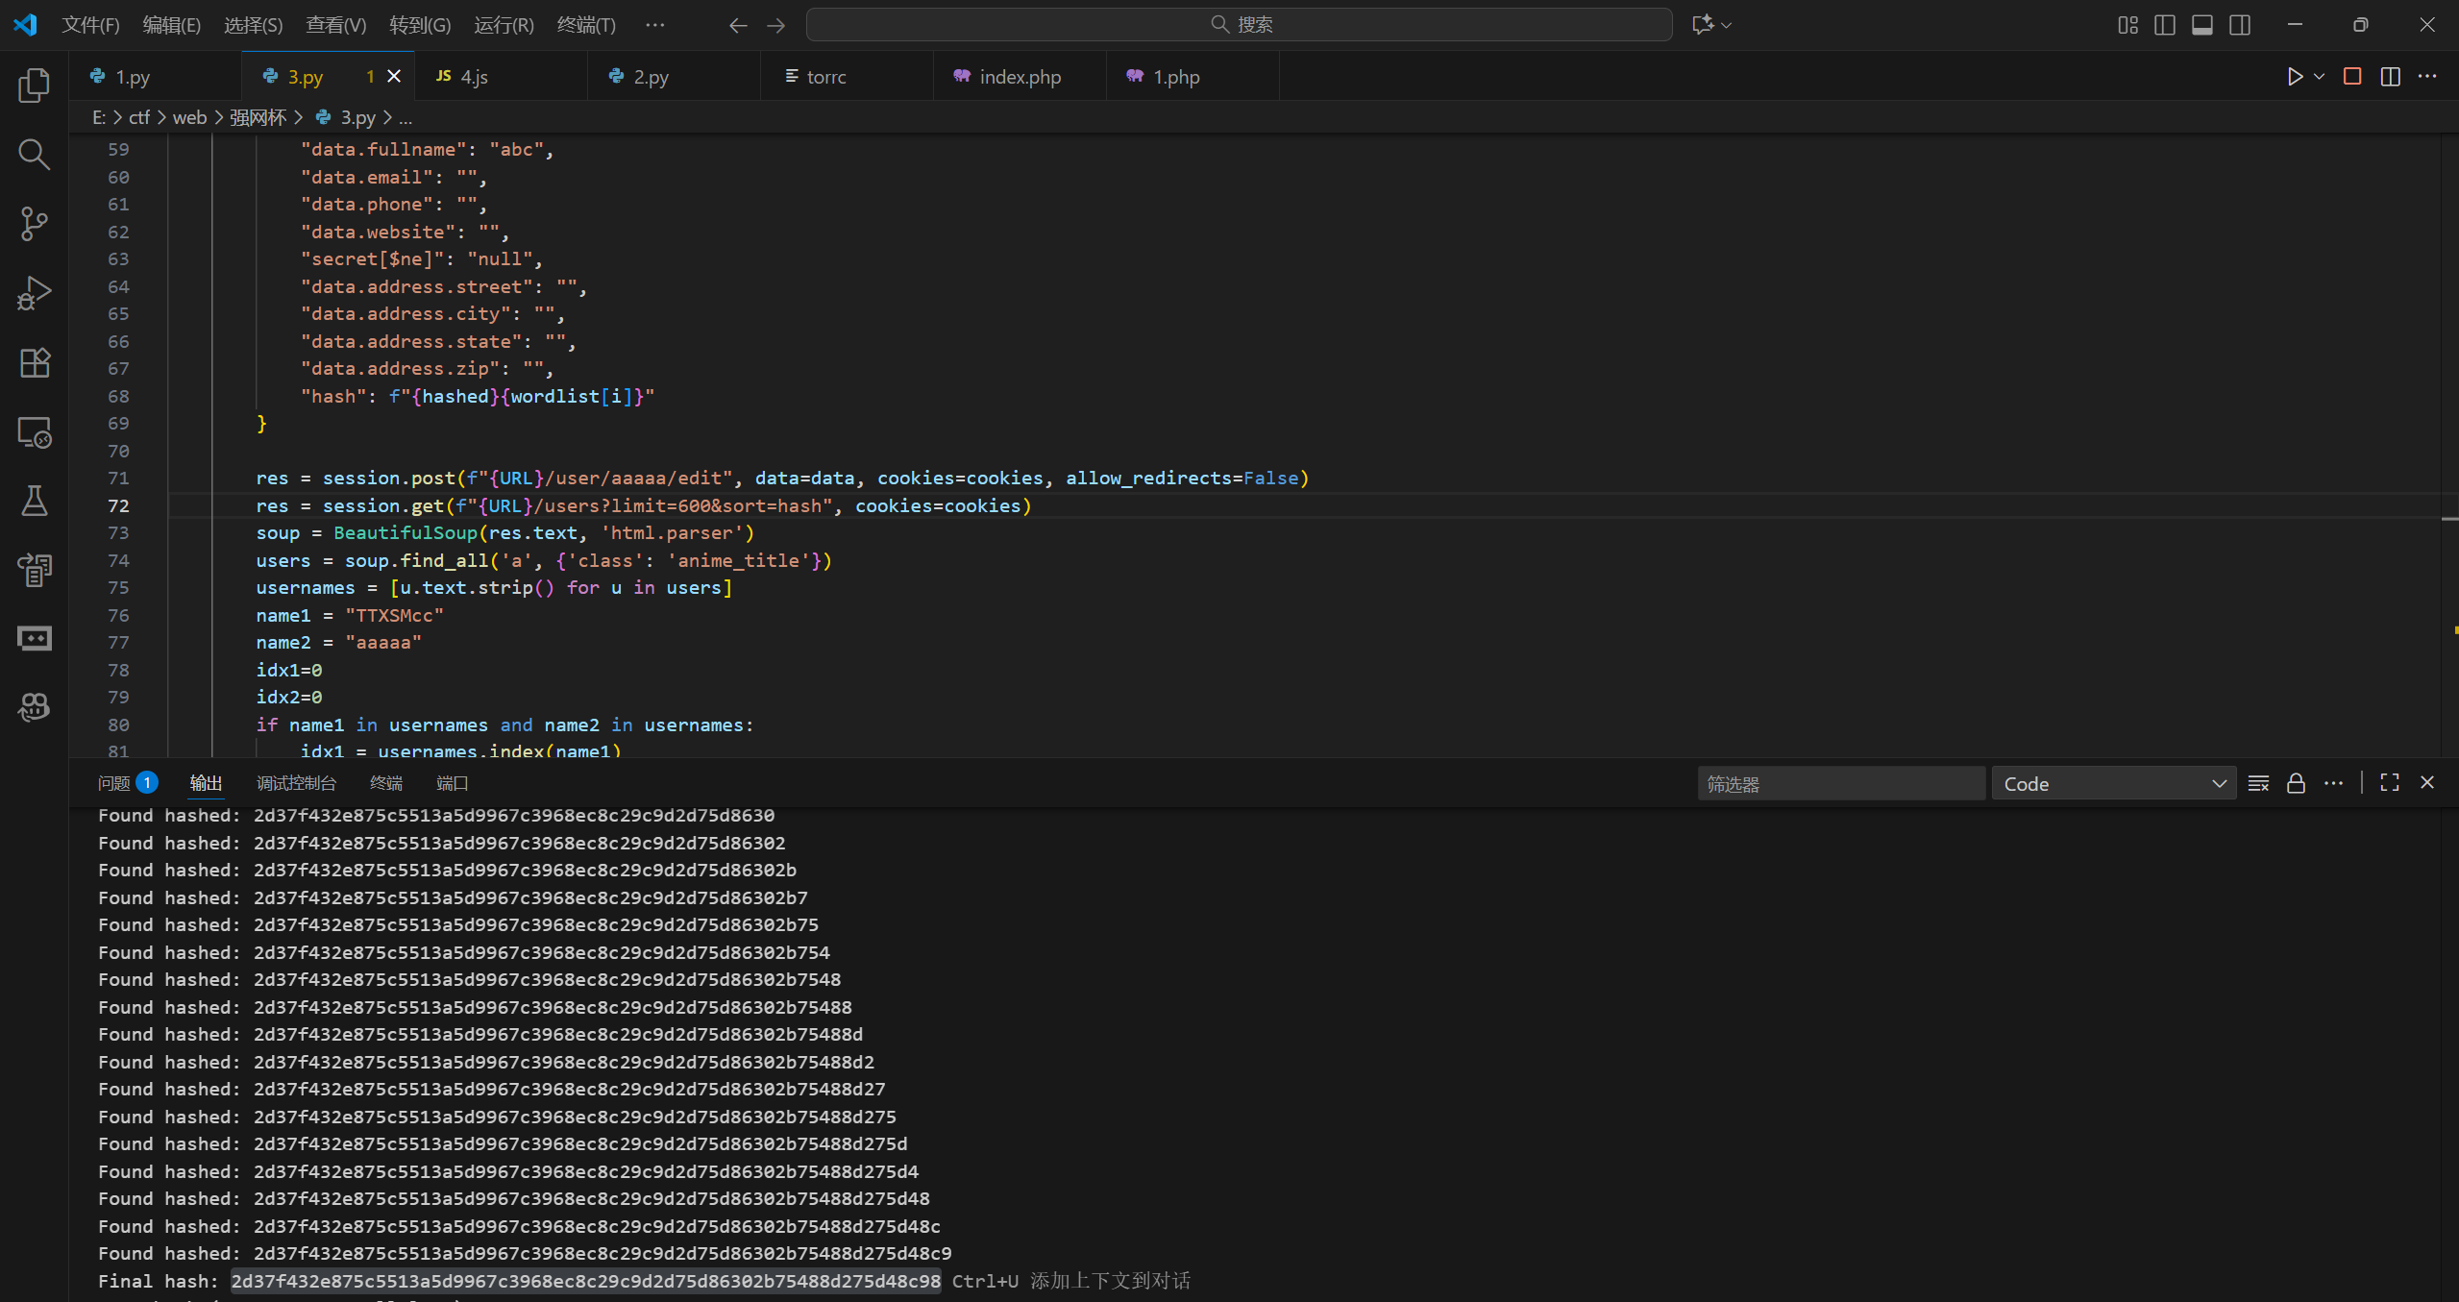Image resolution: width=2459 pixels, height=1302 pixels.
Task: Toggle the primary sidebar layout button
Action: point(2165,25)
